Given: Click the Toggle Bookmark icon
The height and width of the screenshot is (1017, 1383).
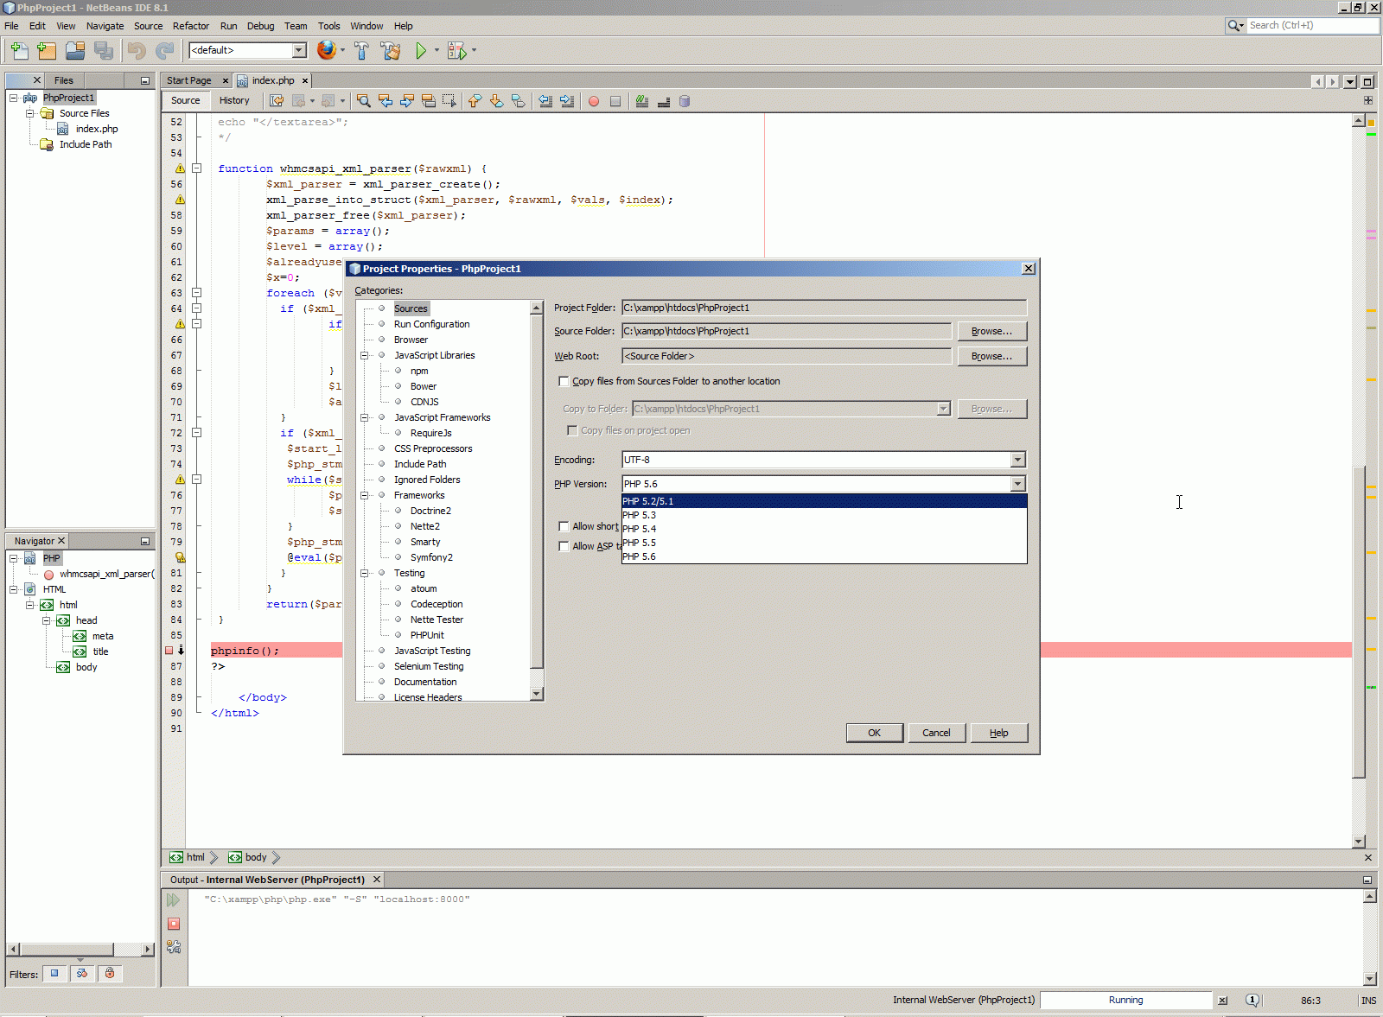Looking at the screenshot, I should (x=518, y=101).
